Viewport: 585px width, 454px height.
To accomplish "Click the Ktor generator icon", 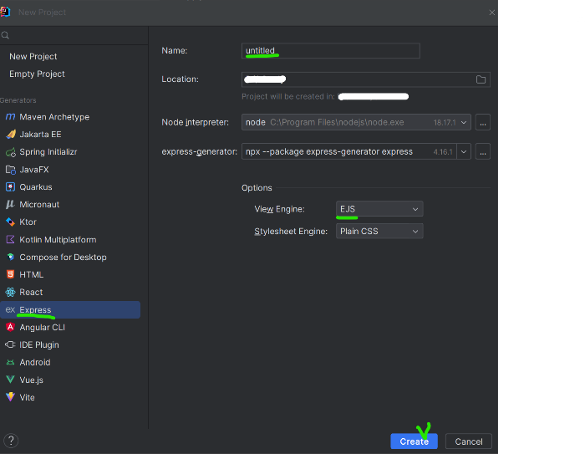I will (10, 222).
